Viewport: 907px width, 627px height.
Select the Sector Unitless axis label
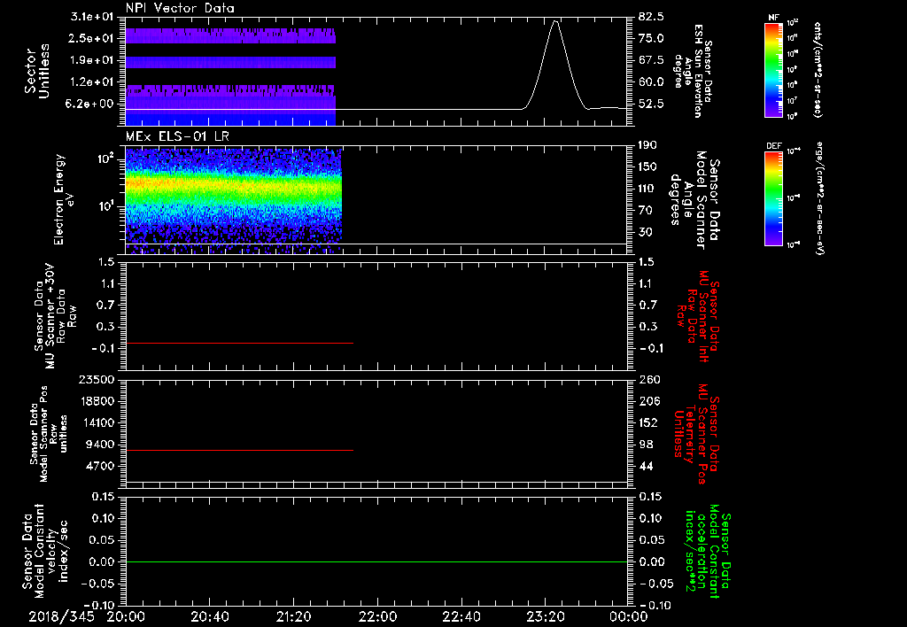tap(35, 72)
